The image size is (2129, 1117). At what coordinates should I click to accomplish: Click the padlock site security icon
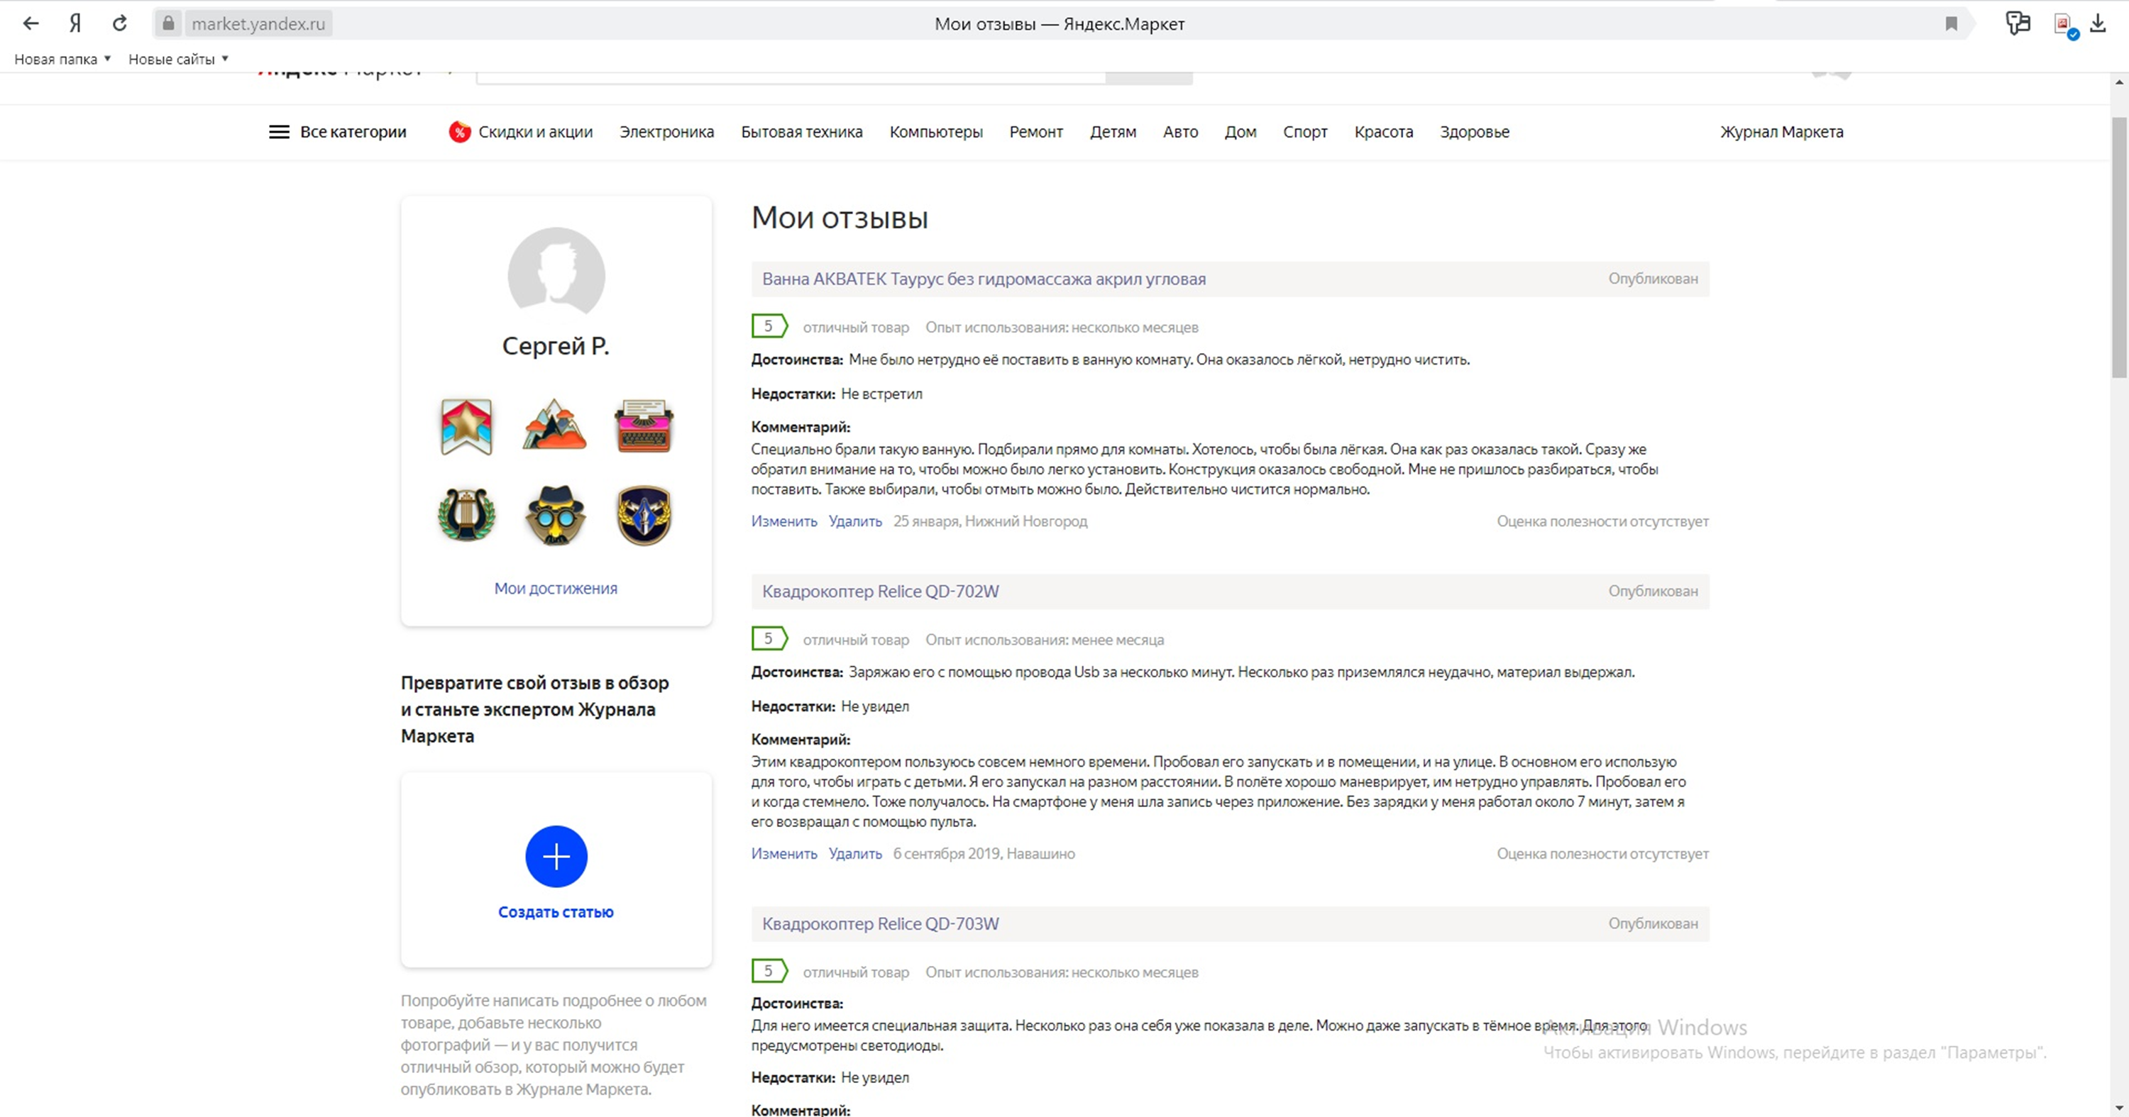167,24
